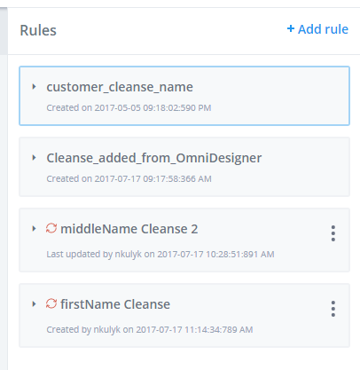360x370 pixels.
Task: Expand the middleName Cleanse 2 arrow
Action: [x=34, y=229]
